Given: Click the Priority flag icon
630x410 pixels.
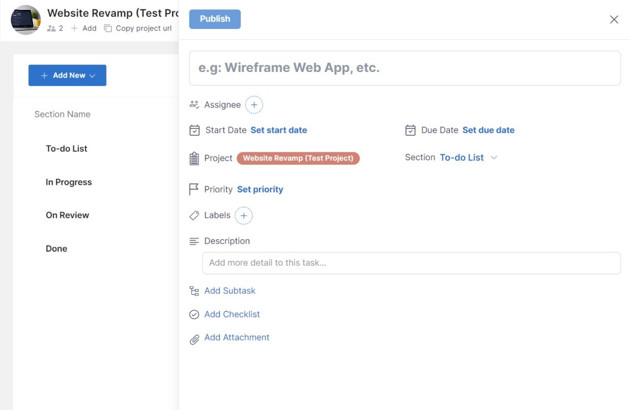Looking at the screenshot, I should (194, 190).
